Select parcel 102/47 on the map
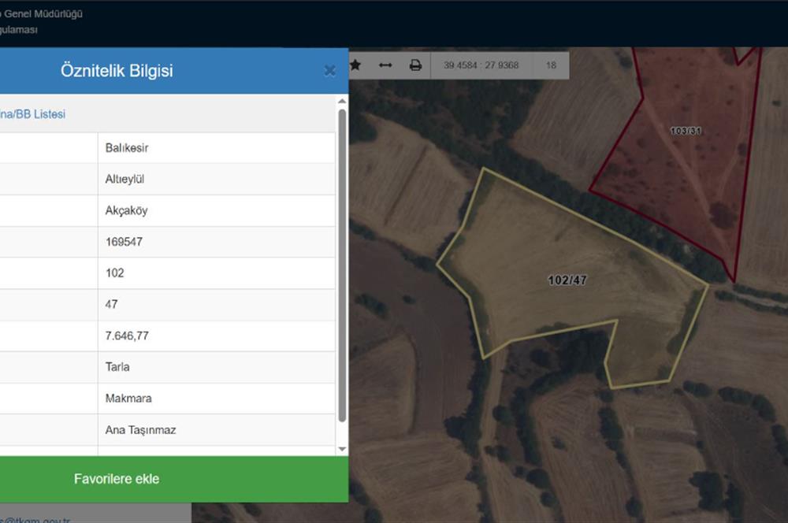The height and width of the screenshot is (523, 788). tap(567, 280)
